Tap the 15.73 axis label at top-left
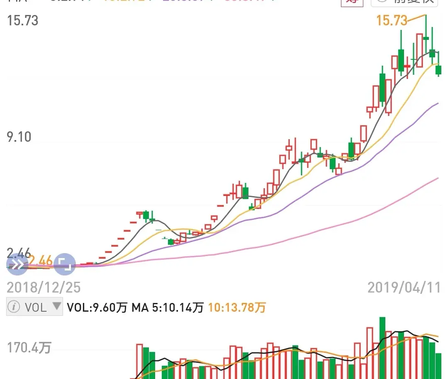This screenshot has width=448, height=379. (x=23, y=20)
